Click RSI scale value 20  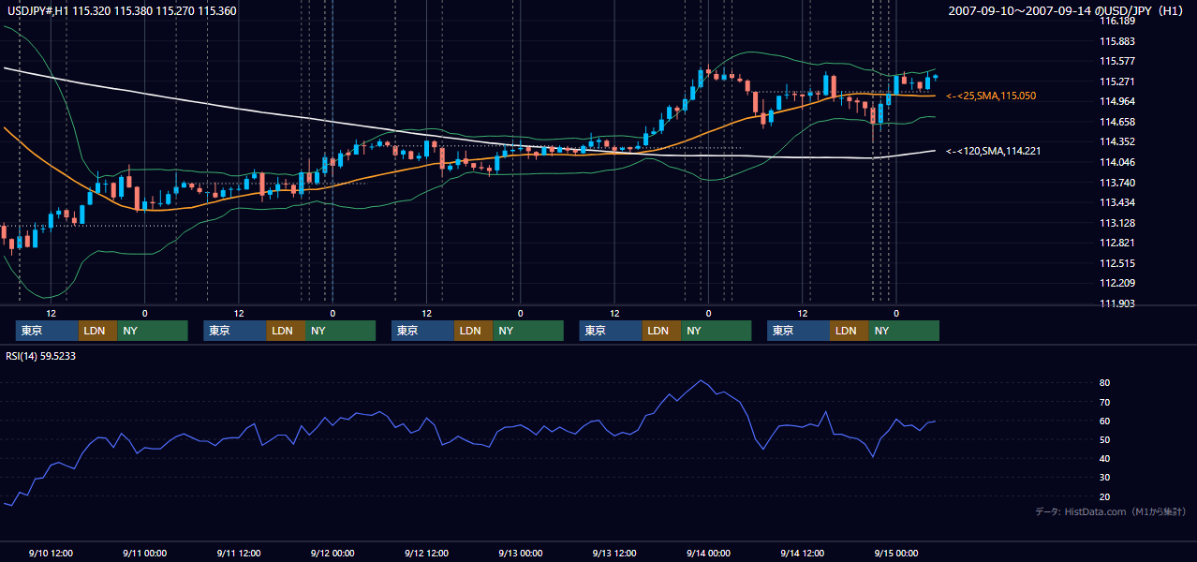tap(1105, 496)
